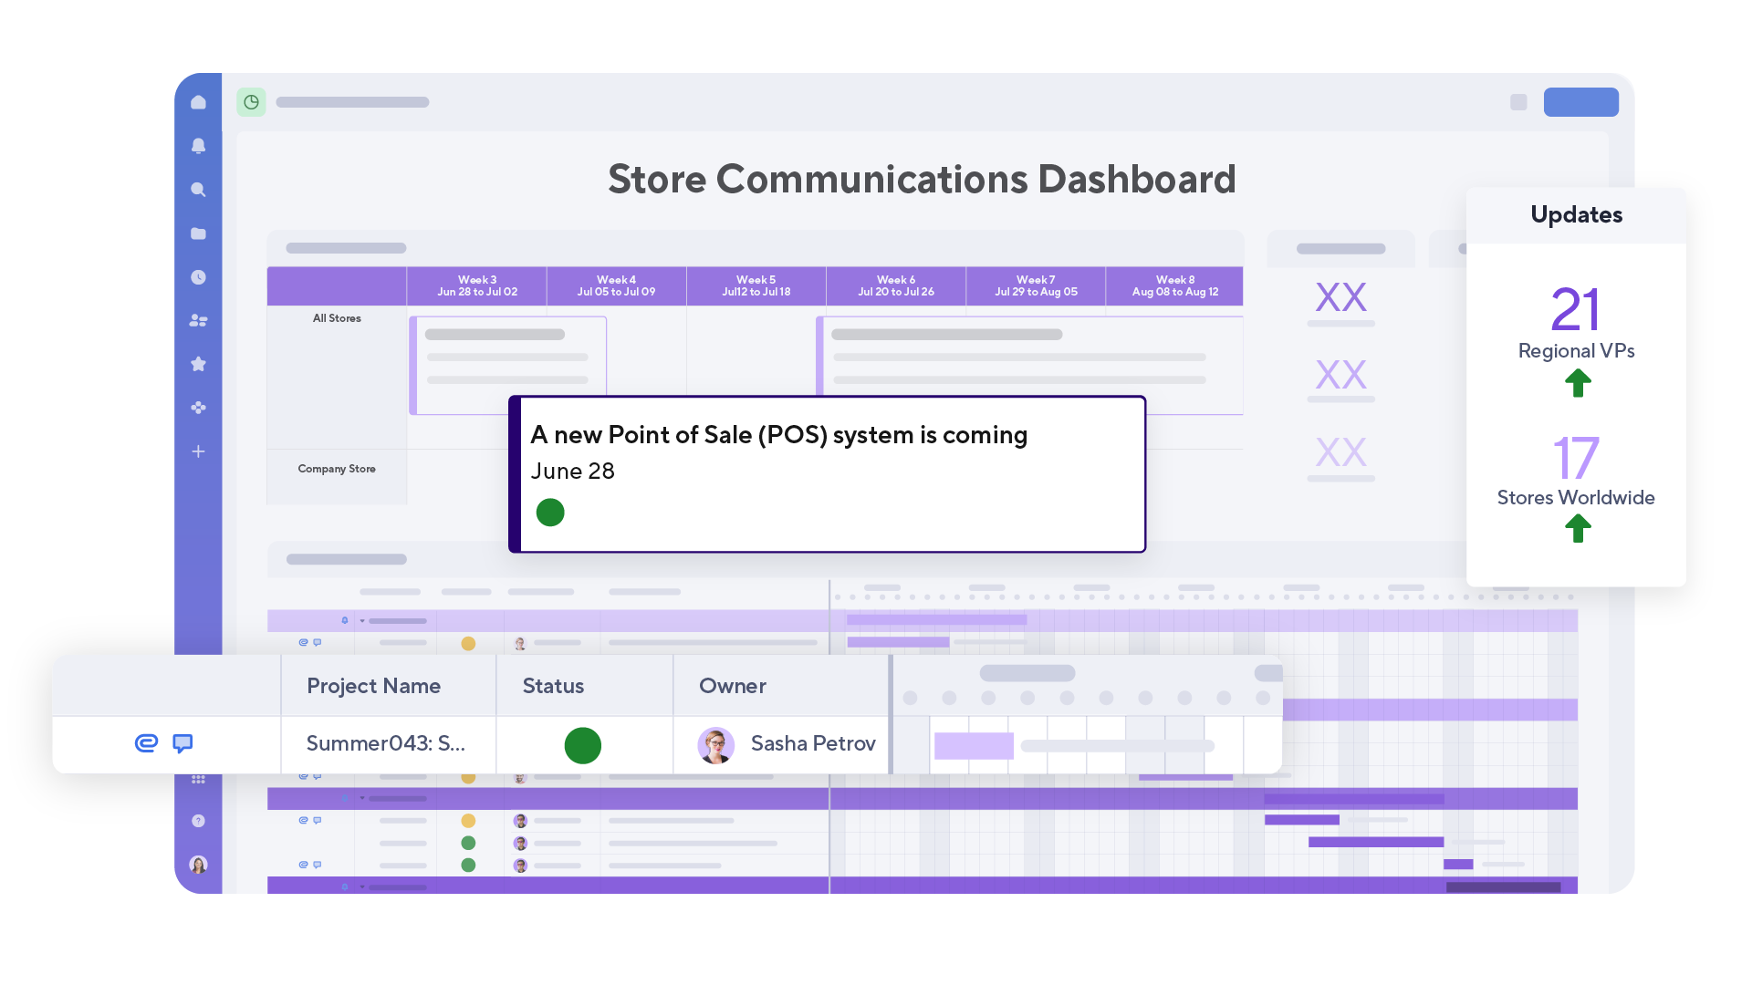Open comments for the Summer043 project
The image size is (1752, 985).
(183, 743)
